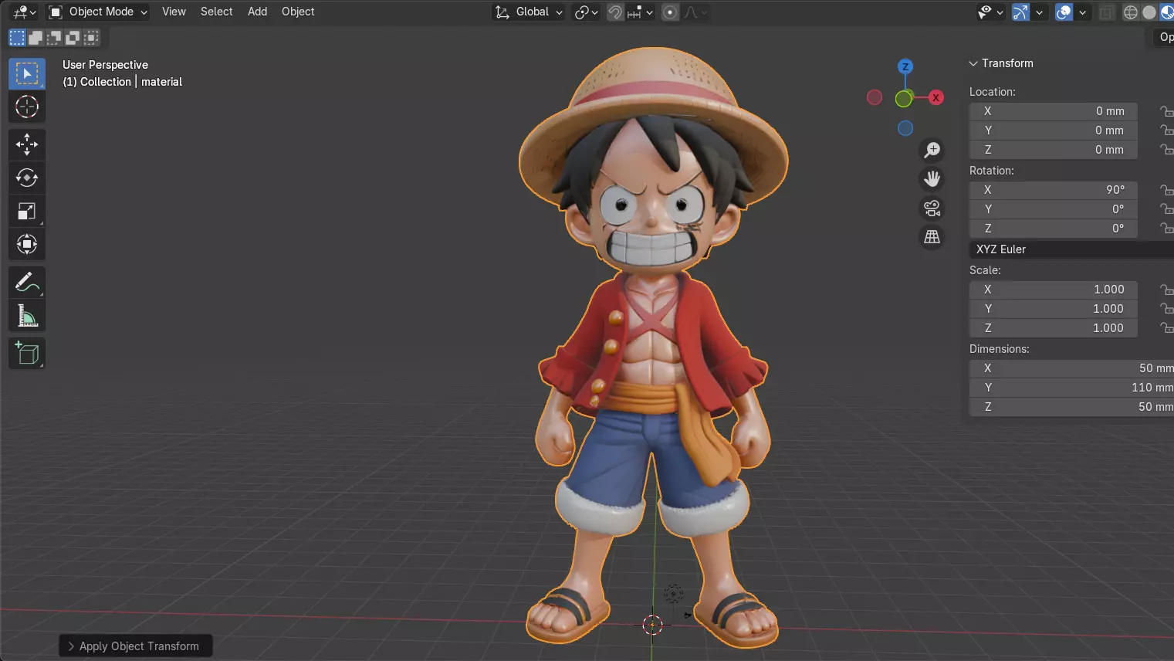Click the Z axis on navigation gizmo
Image resolution: width=1174 pixels, height=661 pixels.
(x=905, y=66)
